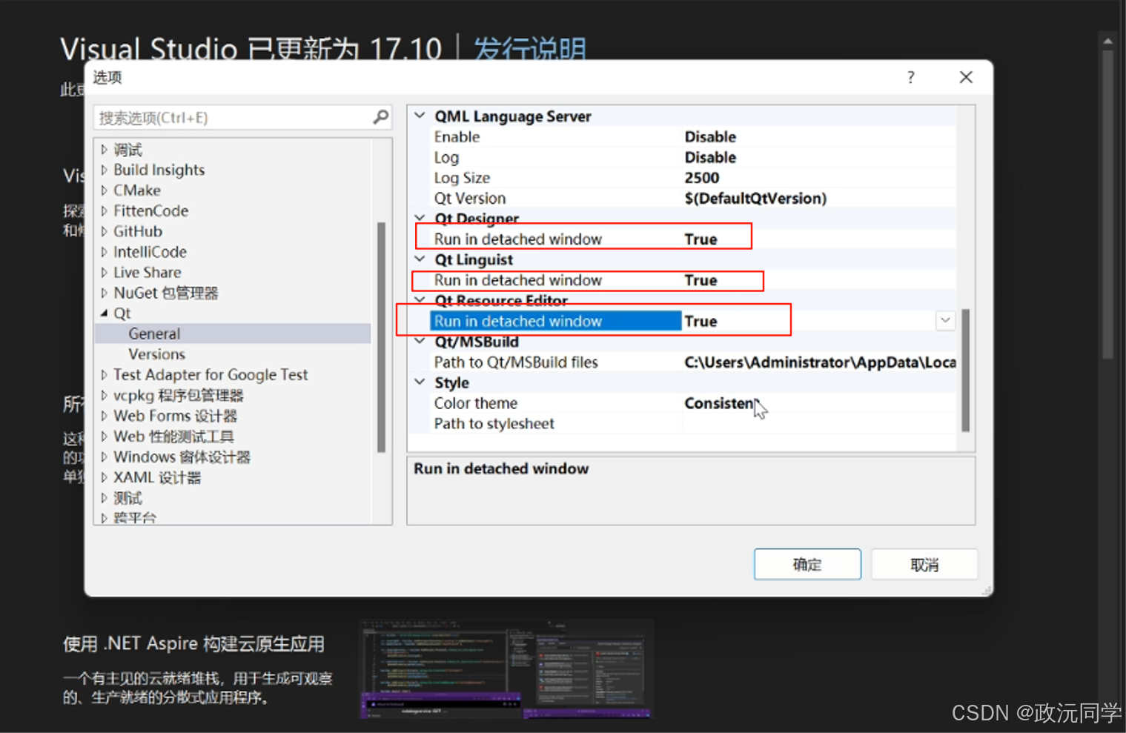Click the Path to Qt/MSBuild files value

pyautogui.click(x=819, y=362)
